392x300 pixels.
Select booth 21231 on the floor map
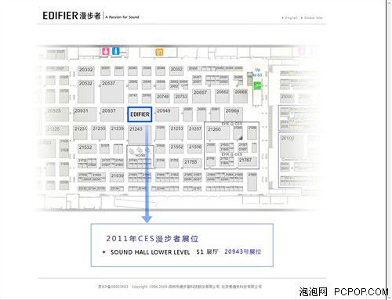[80, 132]
